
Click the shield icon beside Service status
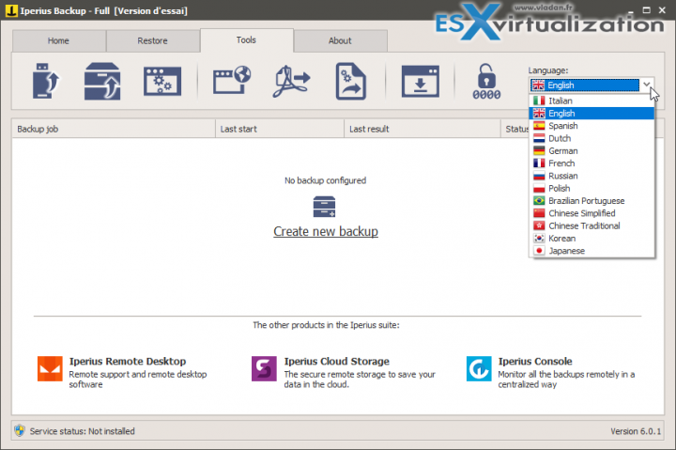click(20, 430)
